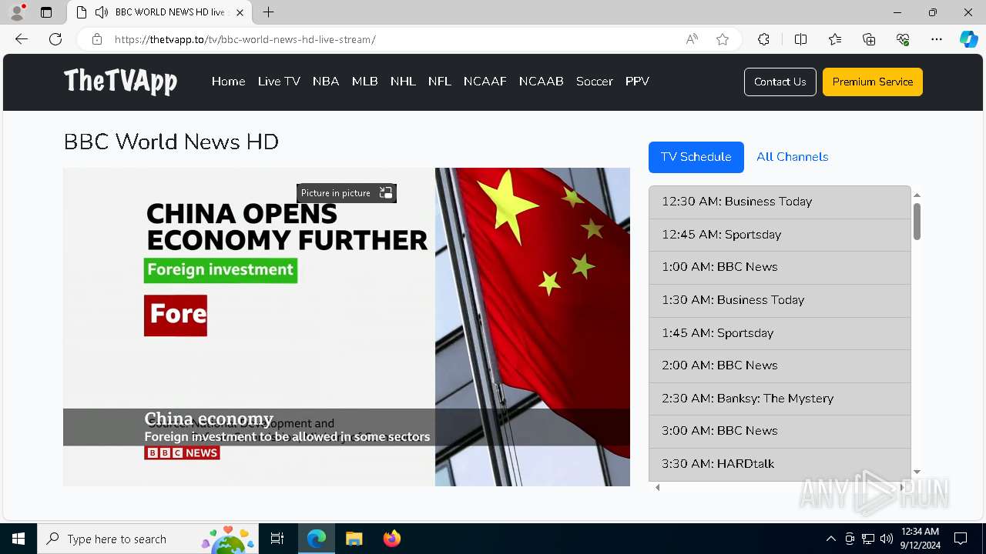Open notifications center

(x=961, y=539)
